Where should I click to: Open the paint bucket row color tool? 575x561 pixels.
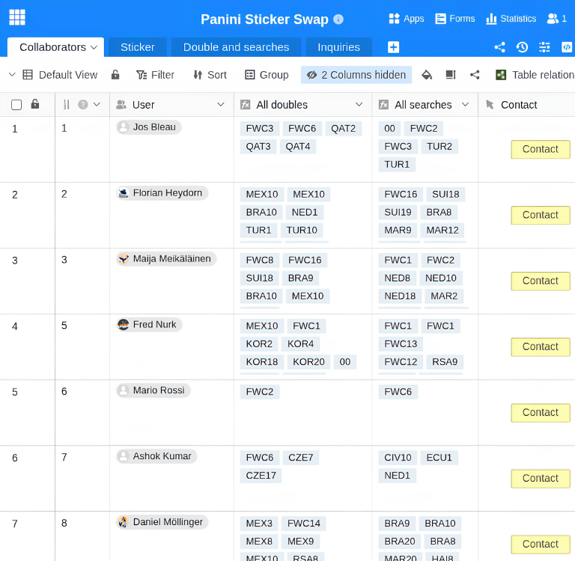point(427,75)
